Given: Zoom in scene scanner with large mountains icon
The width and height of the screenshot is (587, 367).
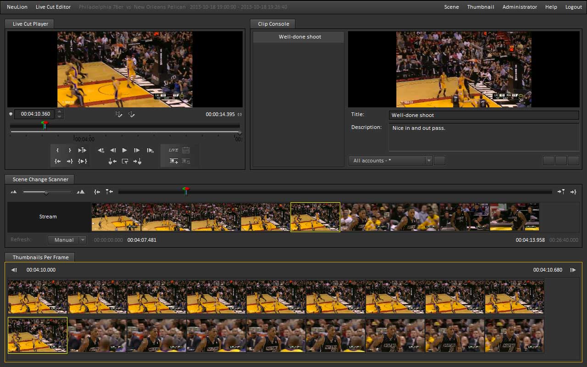Looking at the screenshot, I should pos(81,192).
